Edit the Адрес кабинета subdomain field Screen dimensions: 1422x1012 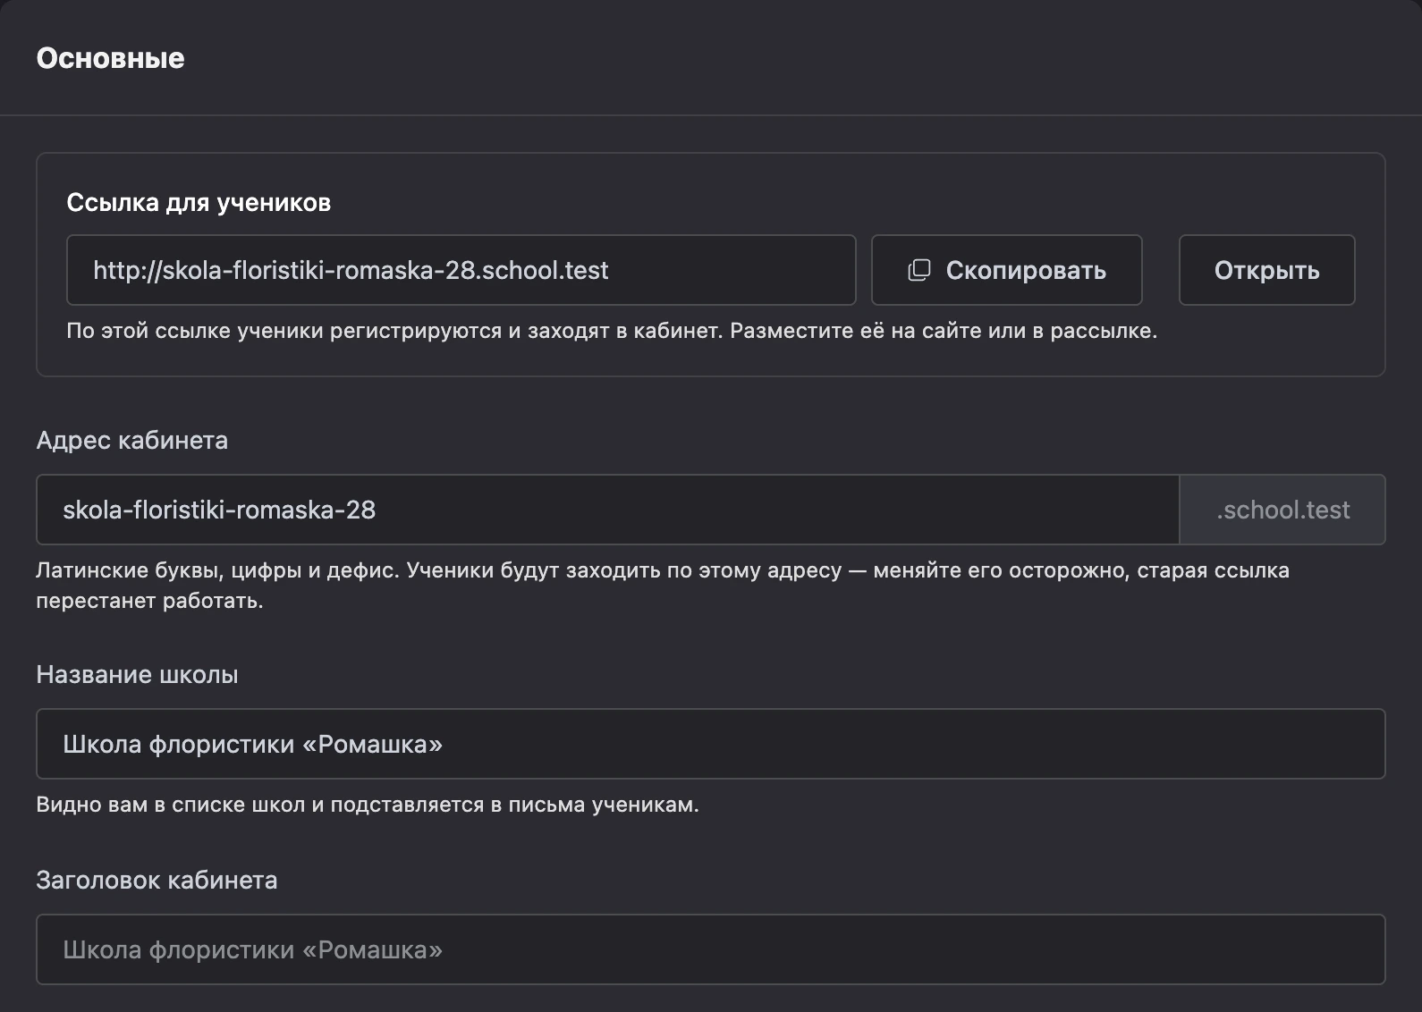(608, 510)
